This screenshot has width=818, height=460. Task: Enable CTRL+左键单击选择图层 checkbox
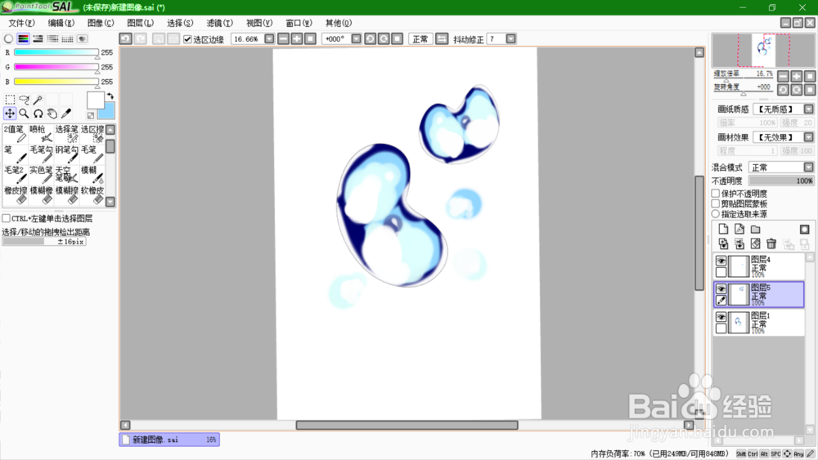(7, 218)
